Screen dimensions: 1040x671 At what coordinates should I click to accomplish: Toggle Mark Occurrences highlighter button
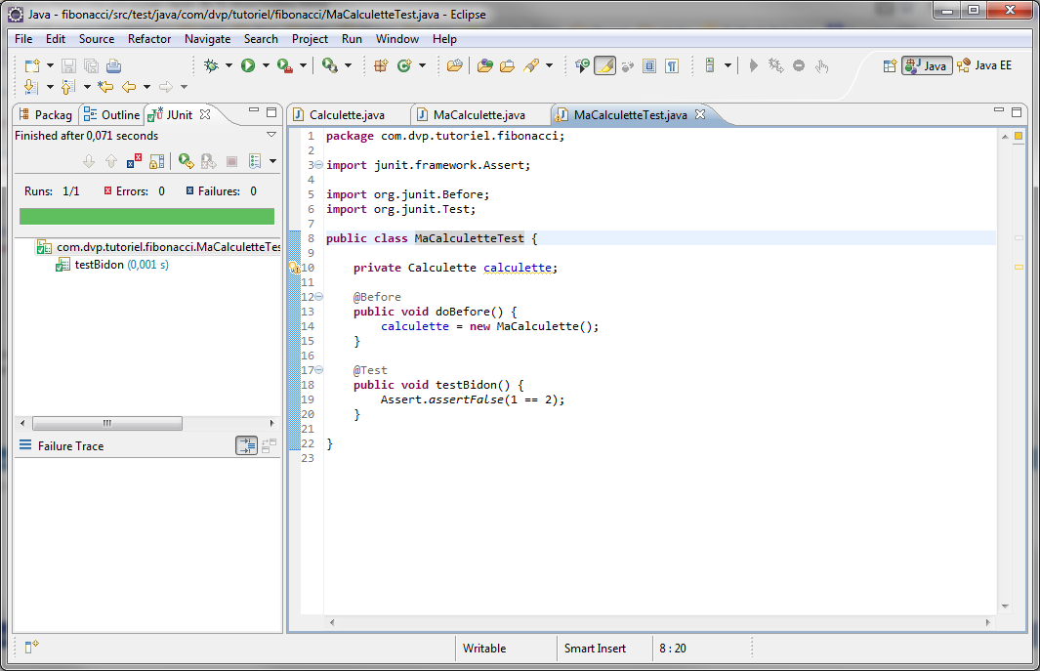(604, 65)
